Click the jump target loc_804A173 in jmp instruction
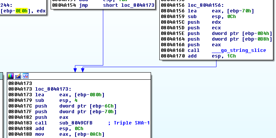The height and width of the screenshot is (138, 276). click(138, 5)
